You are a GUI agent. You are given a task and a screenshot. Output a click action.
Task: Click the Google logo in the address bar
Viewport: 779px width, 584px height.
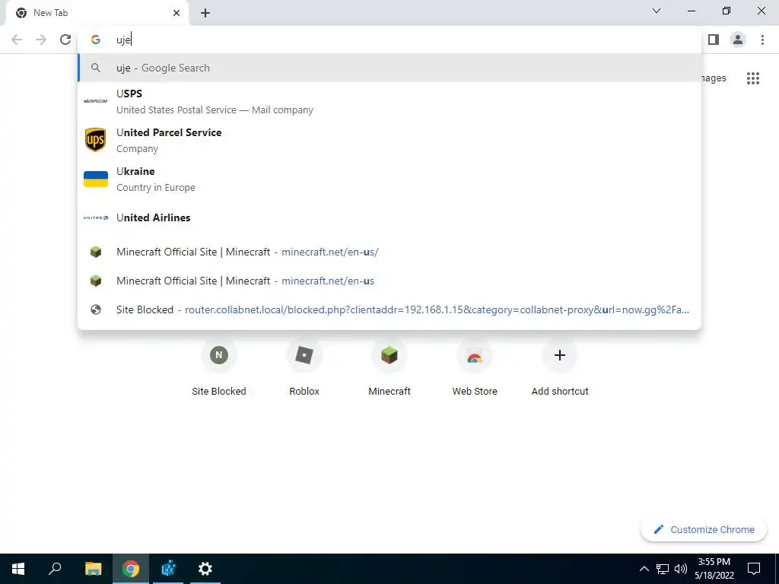tap(95, 40)
